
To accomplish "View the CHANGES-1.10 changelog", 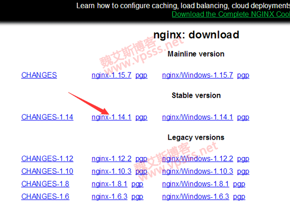I will pyautogui.click(x=47, y=171).
